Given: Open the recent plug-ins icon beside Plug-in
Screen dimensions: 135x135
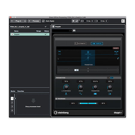Looking at the screenshot, I should pos(25,21).
